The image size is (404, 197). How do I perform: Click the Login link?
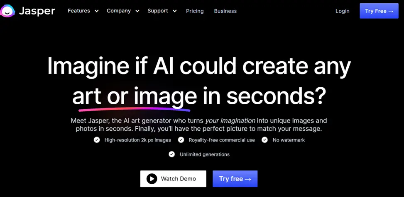click(343, 11)
